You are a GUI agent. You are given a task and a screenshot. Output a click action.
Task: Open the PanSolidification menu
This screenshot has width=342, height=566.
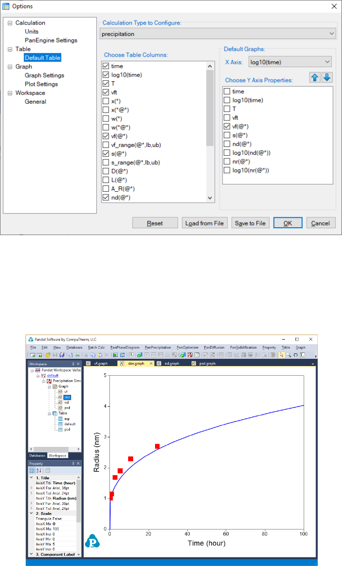(x=244, y=347)
